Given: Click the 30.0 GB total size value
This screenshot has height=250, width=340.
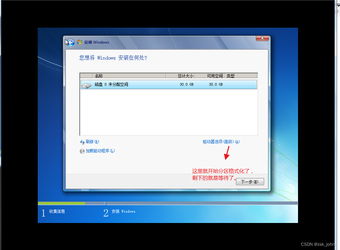Looking at the screenshot, I should coord(186,84).
